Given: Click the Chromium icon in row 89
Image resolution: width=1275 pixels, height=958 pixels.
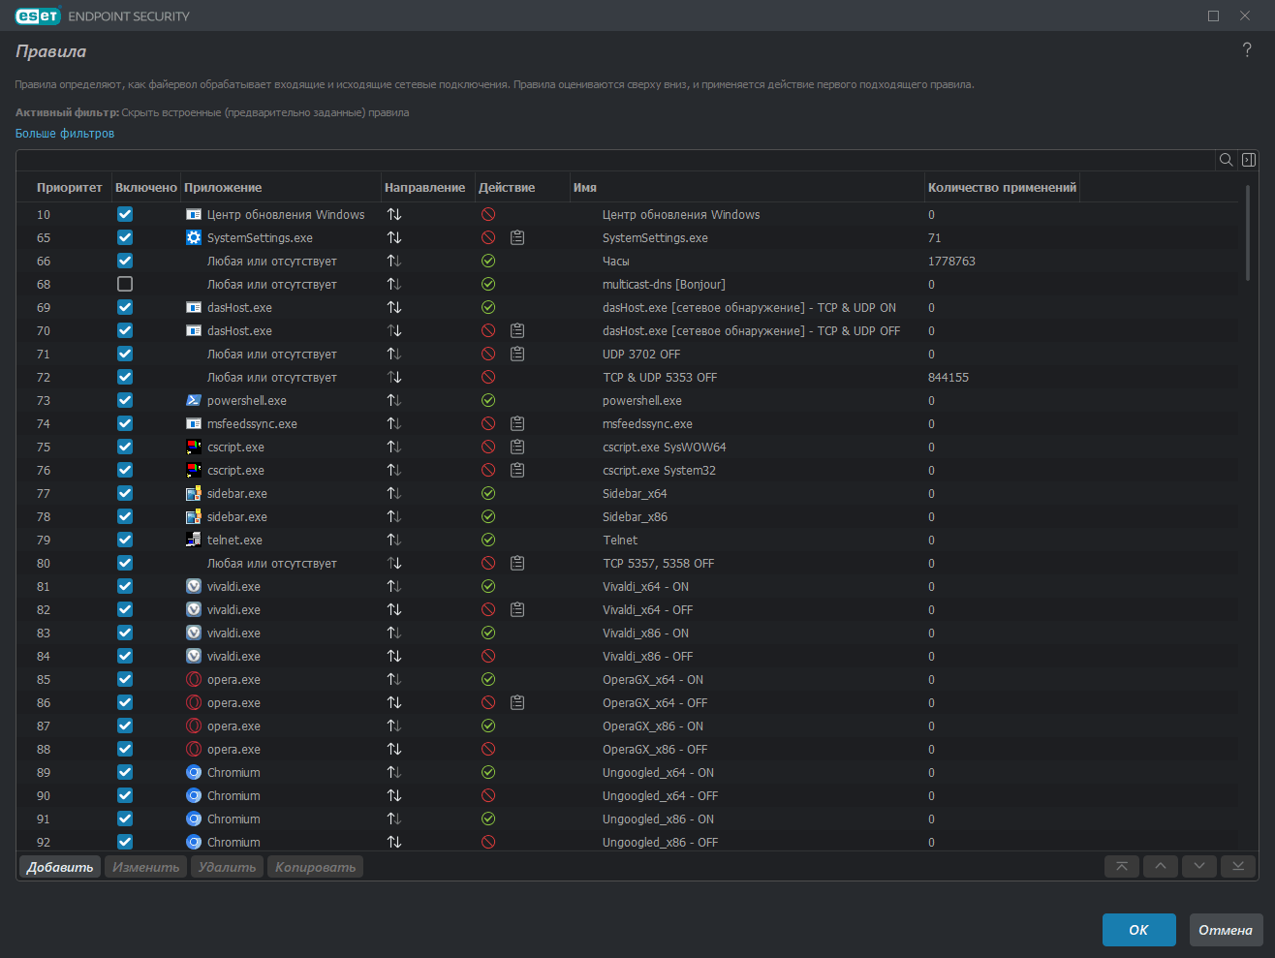Looking at the screenshot, I should [194, 772].
